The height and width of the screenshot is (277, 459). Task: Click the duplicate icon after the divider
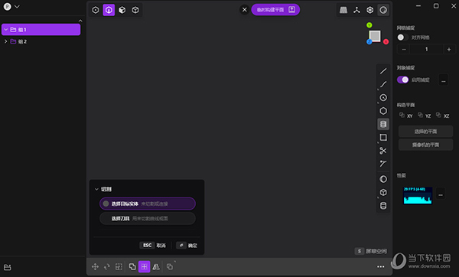click(x=170, y=267)
